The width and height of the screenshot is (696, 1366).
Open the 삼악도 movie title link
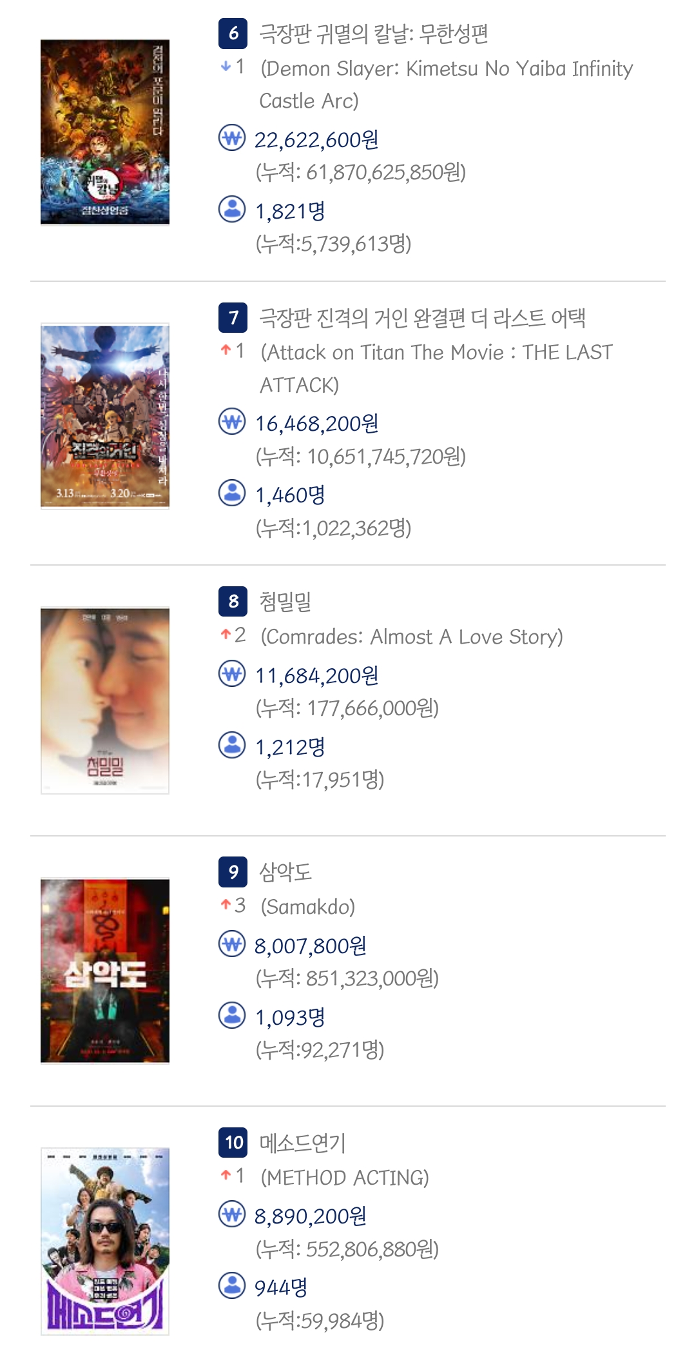pos(285,872)
